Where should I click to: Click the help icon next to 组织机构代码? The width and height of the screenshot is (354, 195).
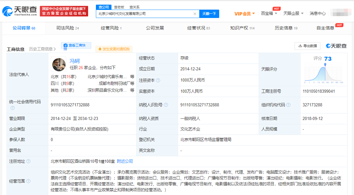pos(288,105)
